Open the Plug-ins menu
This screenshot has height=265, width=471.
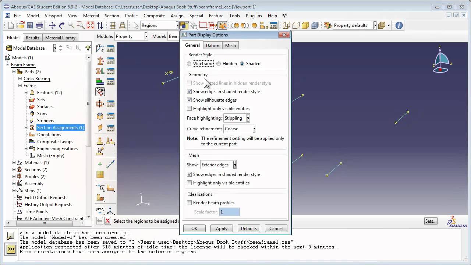(254, 16)
